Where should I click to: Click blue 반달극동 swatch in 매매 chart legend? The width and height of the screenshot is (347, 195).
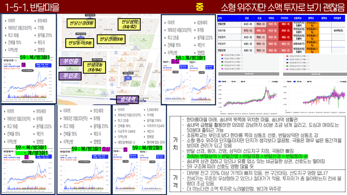(222, 58)
